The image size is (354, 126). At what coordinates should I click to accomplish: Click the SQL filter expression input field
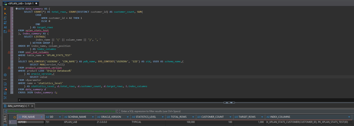coord(237,111)
